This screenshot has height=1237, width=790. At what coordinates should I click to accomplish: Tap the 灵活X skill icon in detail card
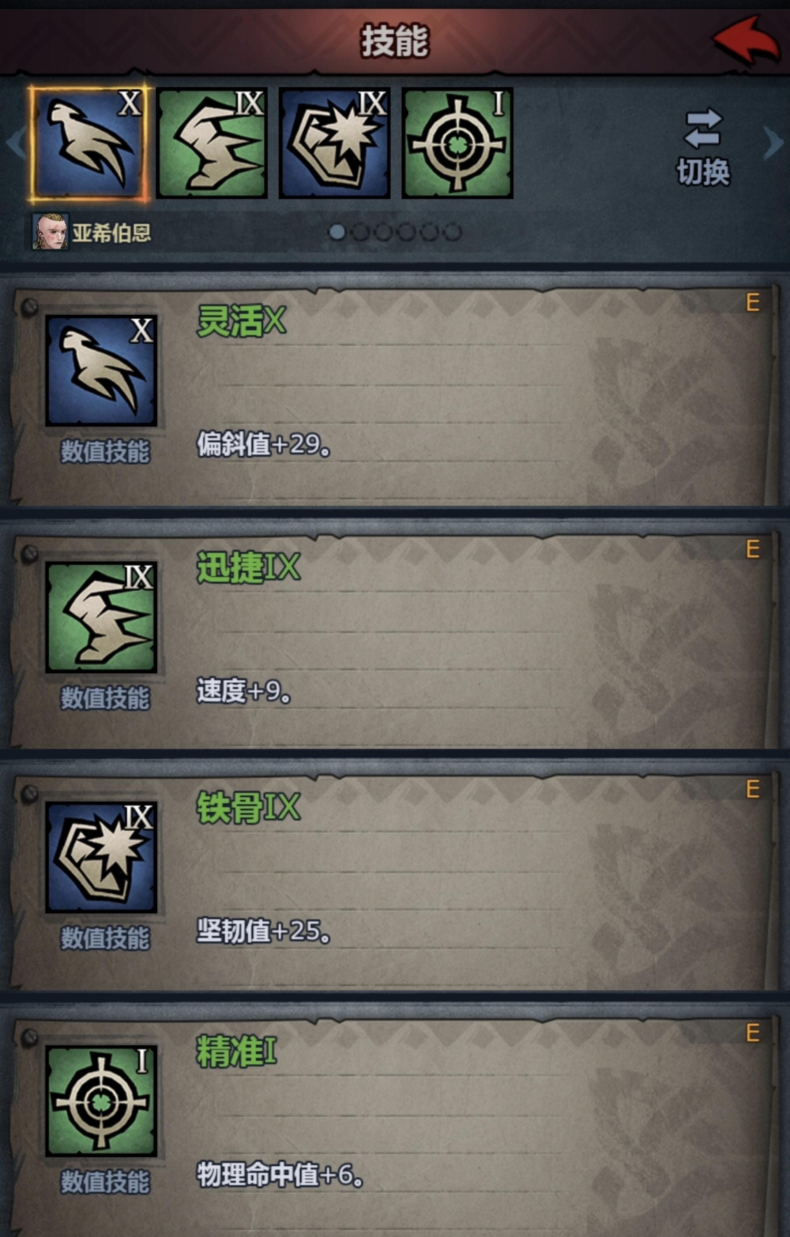click(x=101, y=371)
